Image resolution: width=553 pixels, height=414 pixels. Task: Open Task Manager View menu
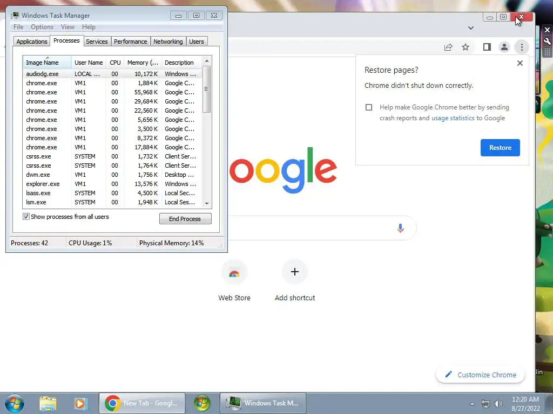68,27
